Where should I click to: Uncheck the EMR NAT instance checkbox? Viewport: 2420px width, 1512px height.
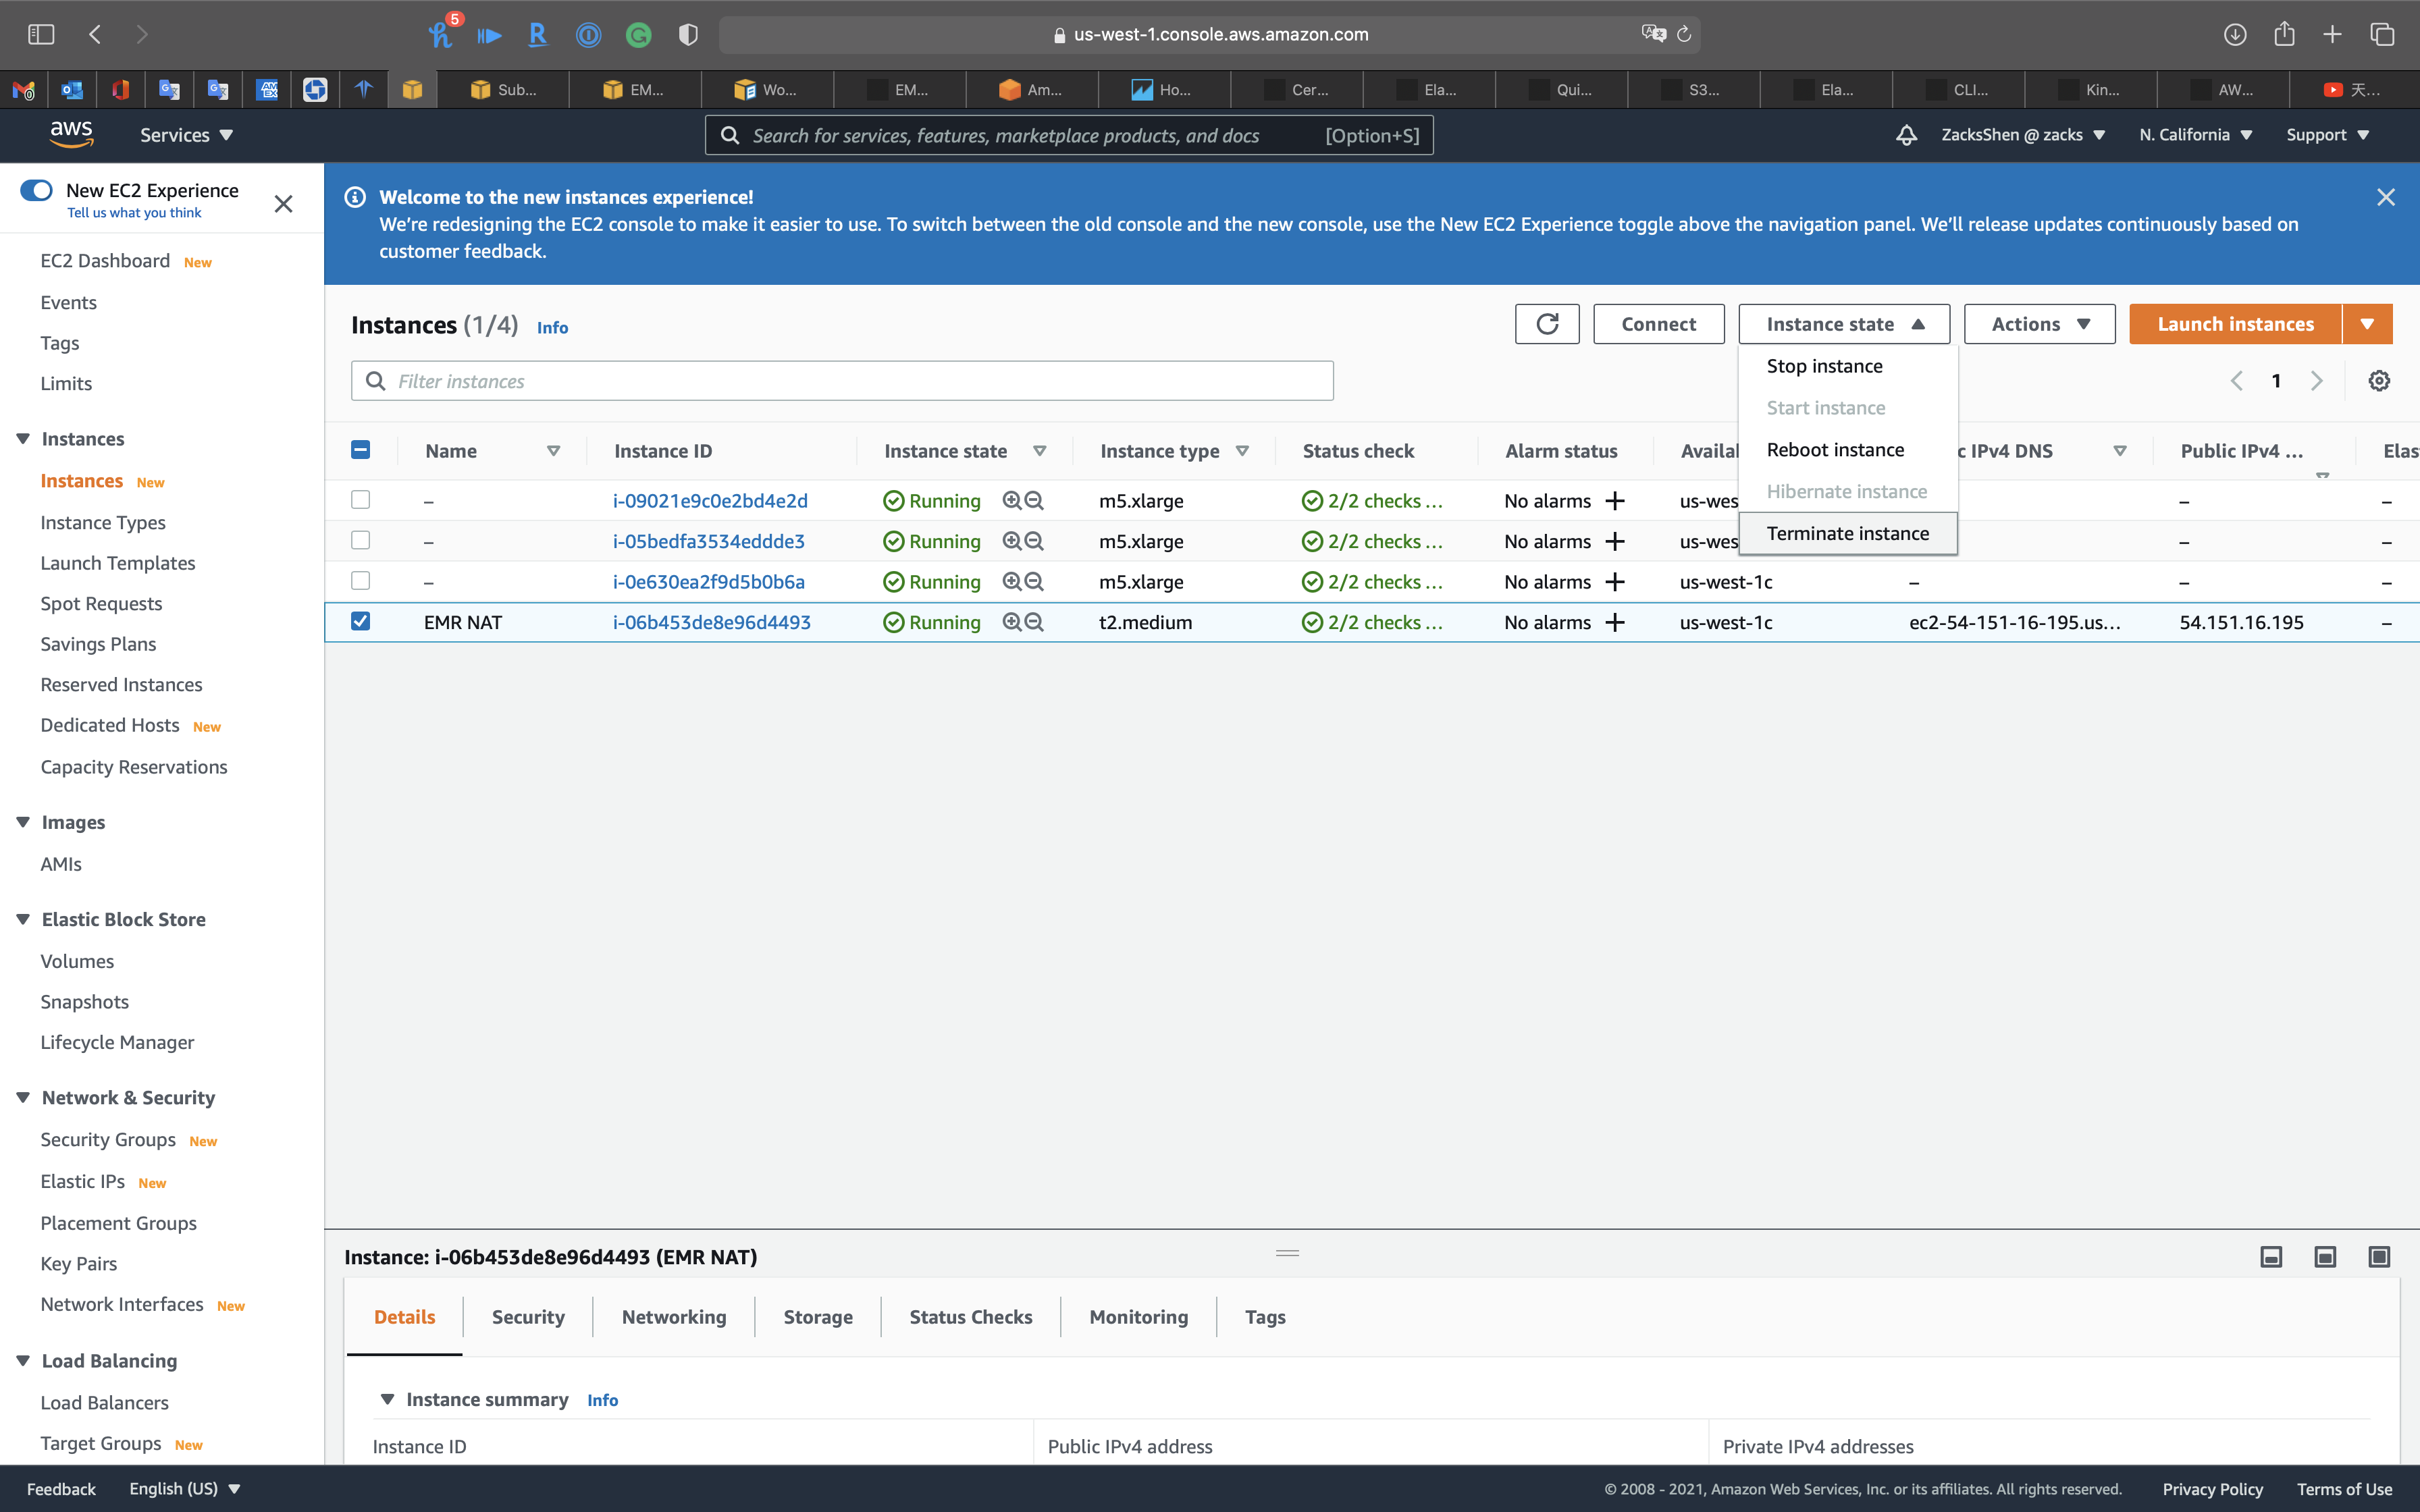click(x=361, y=621)
